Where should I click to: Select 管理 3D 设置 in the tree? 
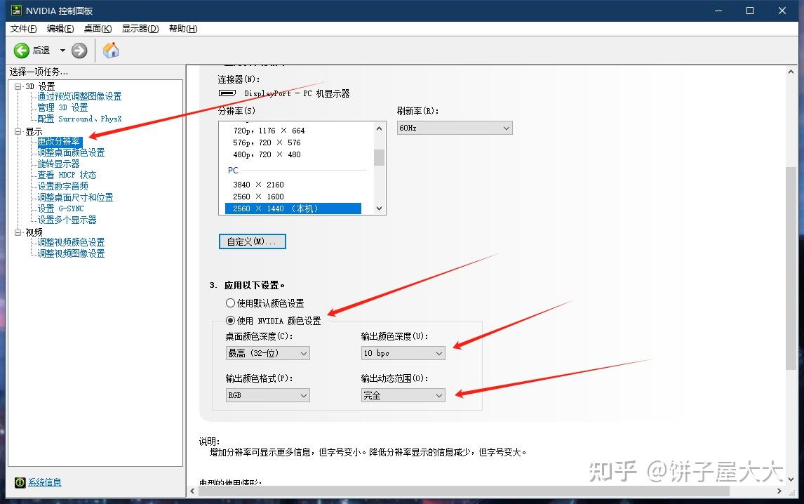point(62,108)
